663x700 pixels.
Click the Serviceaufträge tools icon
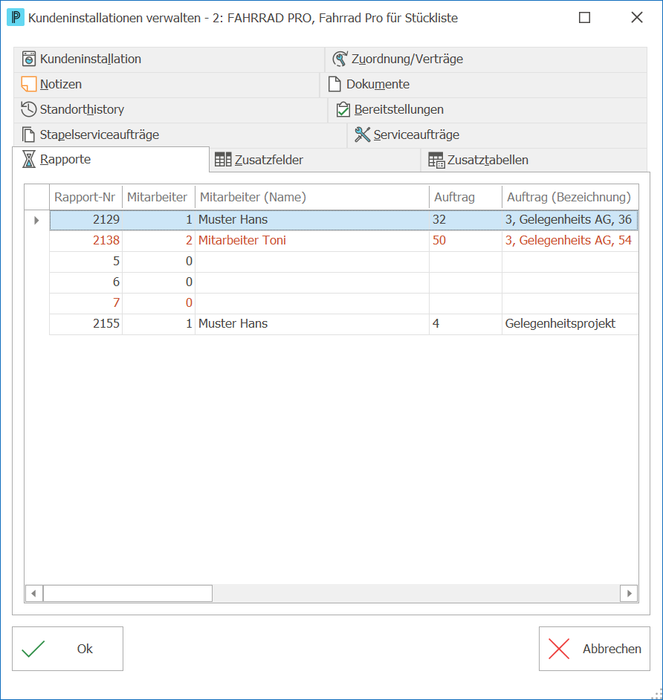(x=362, y=135)
